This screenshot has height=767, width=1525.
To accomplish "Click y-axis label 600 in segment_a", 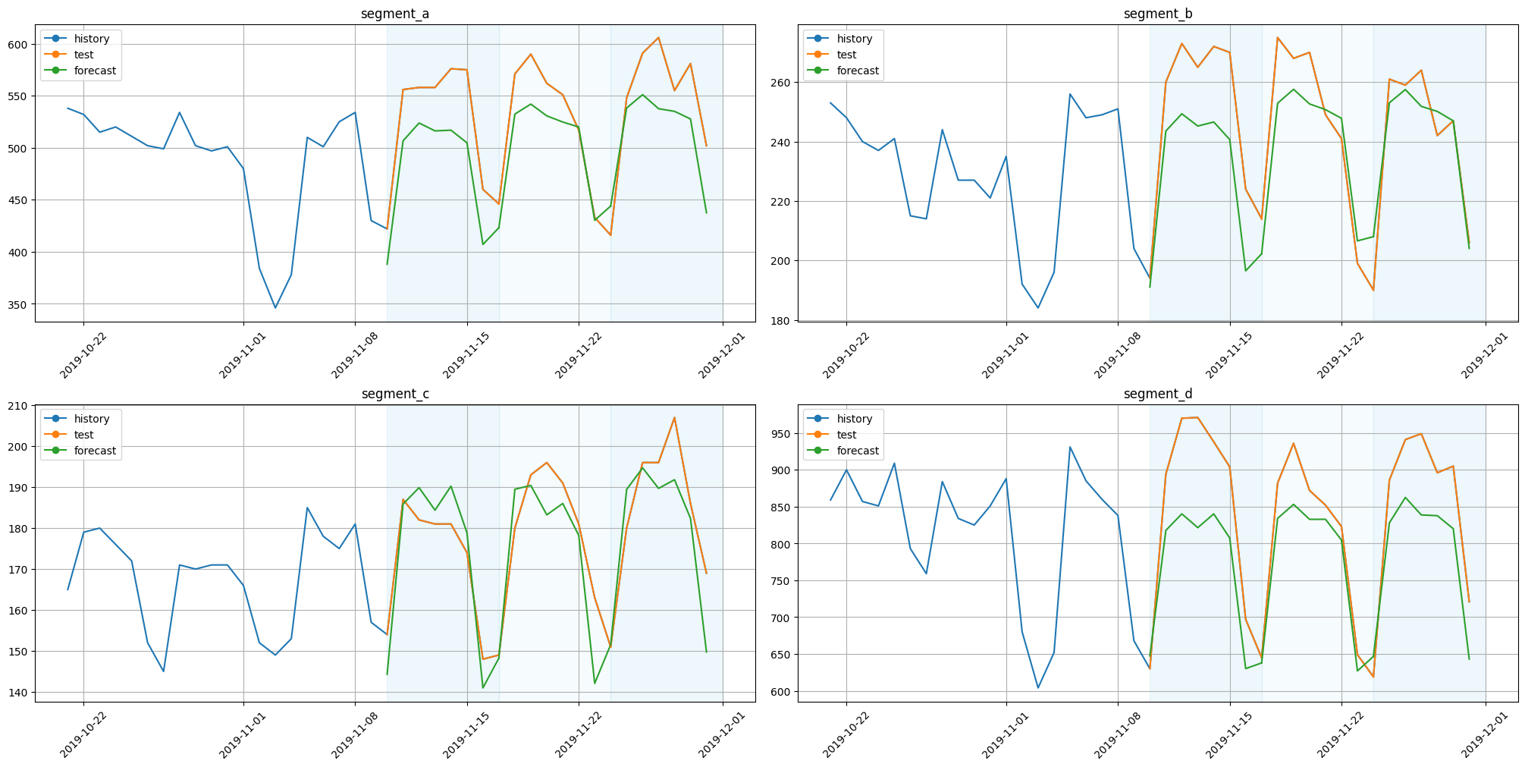I will [19, 45].
